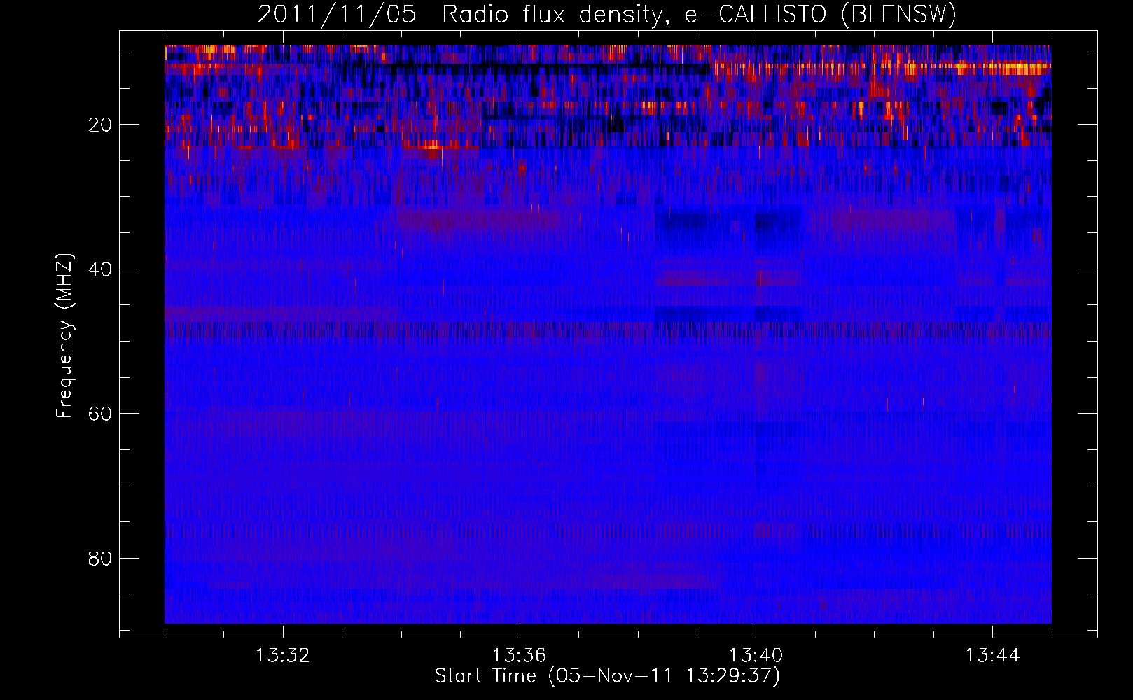The width and height of the screenshot is (1133, 700).
Task: Click the 13:32 time tick label
Action: pos(283,656)
